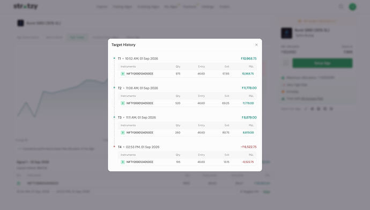Click P&L cell 10,968.75 in T1 table
This screenshot has width=370, height=210.
[248, 74]
